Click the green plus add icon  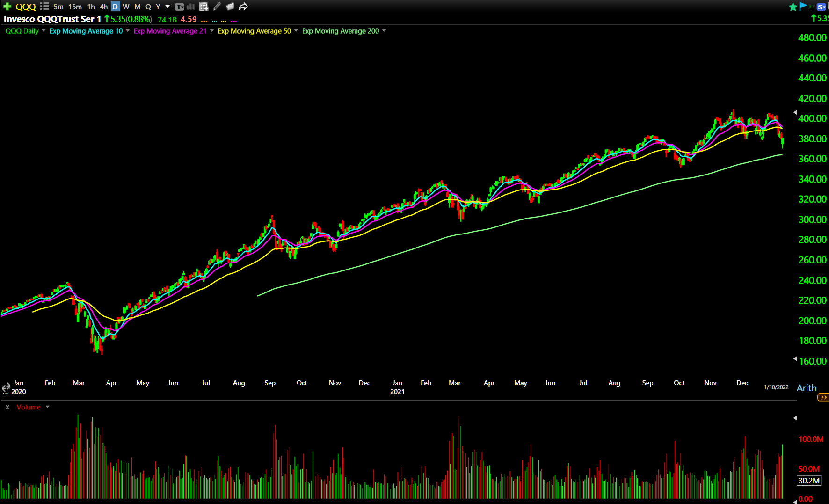point(7,7)
